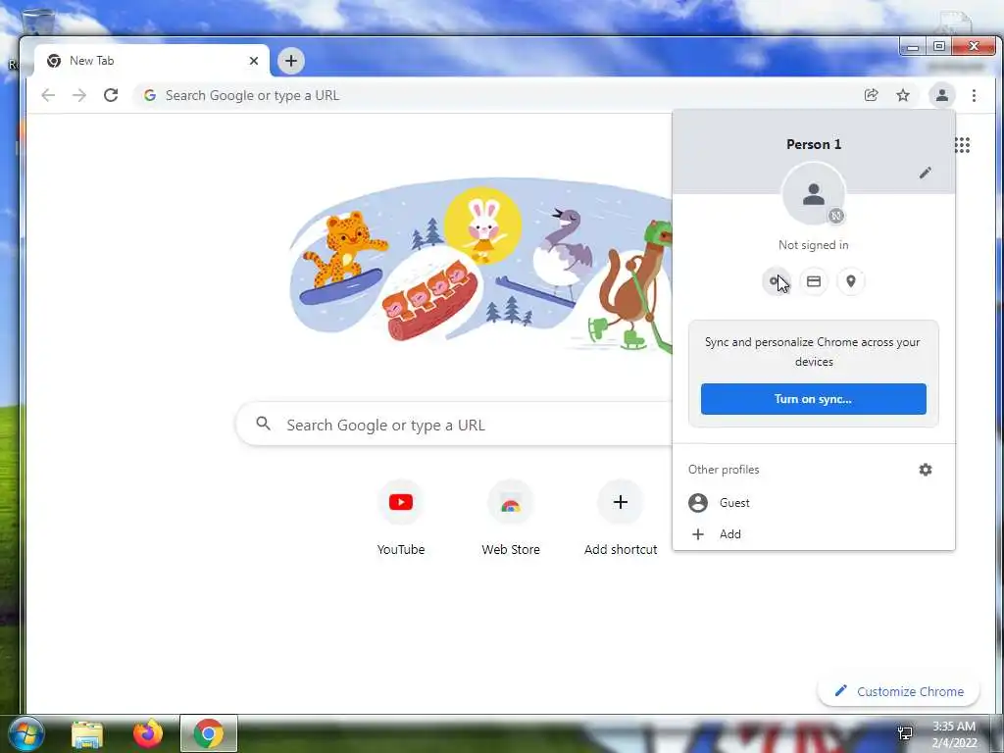Restore down the Chrome window
Screen dimensions: 1004x753
(x=938, y=47)
